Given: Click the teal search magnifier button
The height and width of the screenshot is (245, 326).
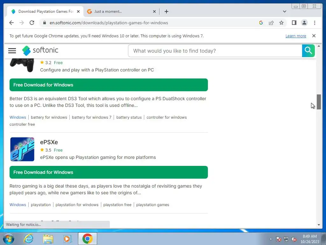Looking at the screenshot, I should tap(308, 51).
